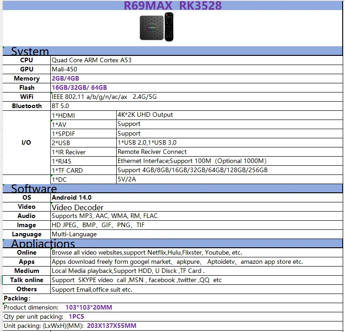This screenshot has width=345, height=332.
Task: Click the 'Image' label cell
Action: point(27,225)
